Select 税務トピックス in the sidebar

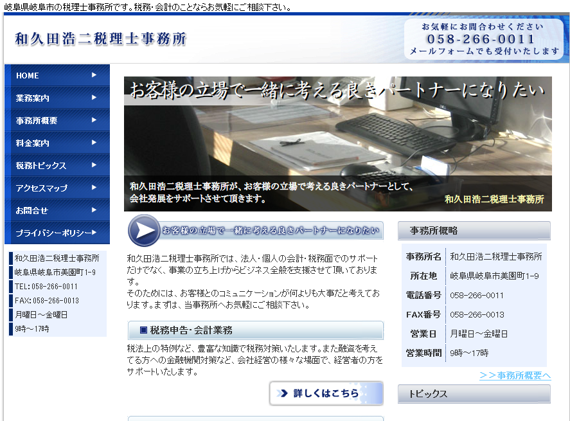tap(57, 165)
